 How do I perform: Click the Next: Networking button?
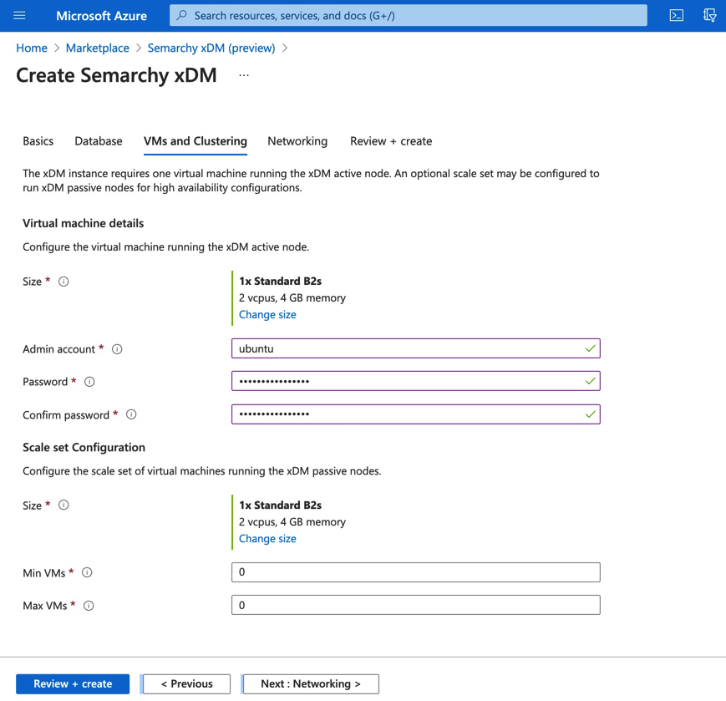[309, 683]
